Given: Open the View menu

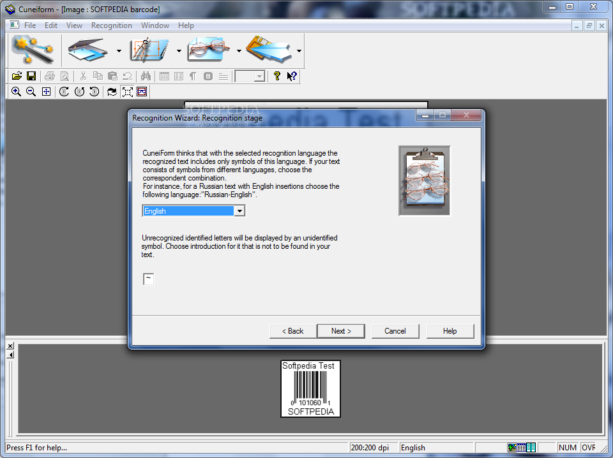Looking at the screenshot, I should 74,26.
